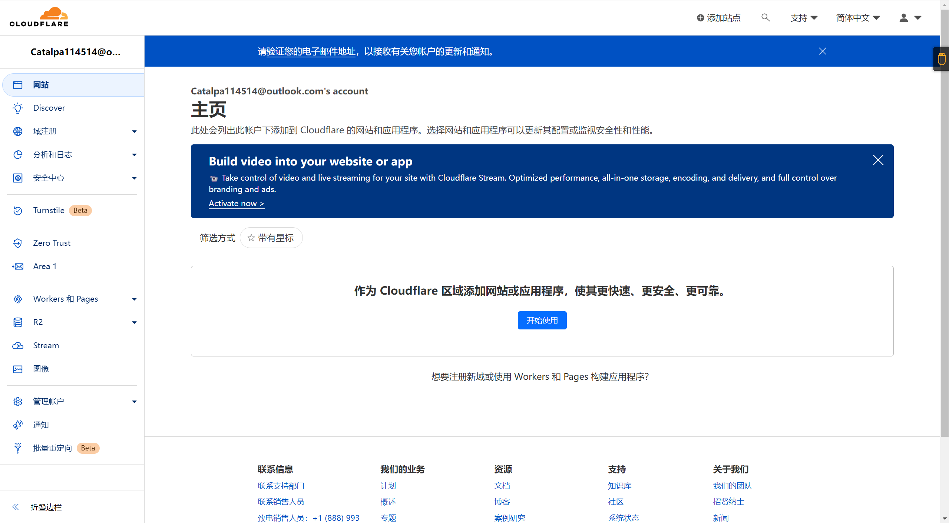Click the 批量重定向 funnel icon

18,448
